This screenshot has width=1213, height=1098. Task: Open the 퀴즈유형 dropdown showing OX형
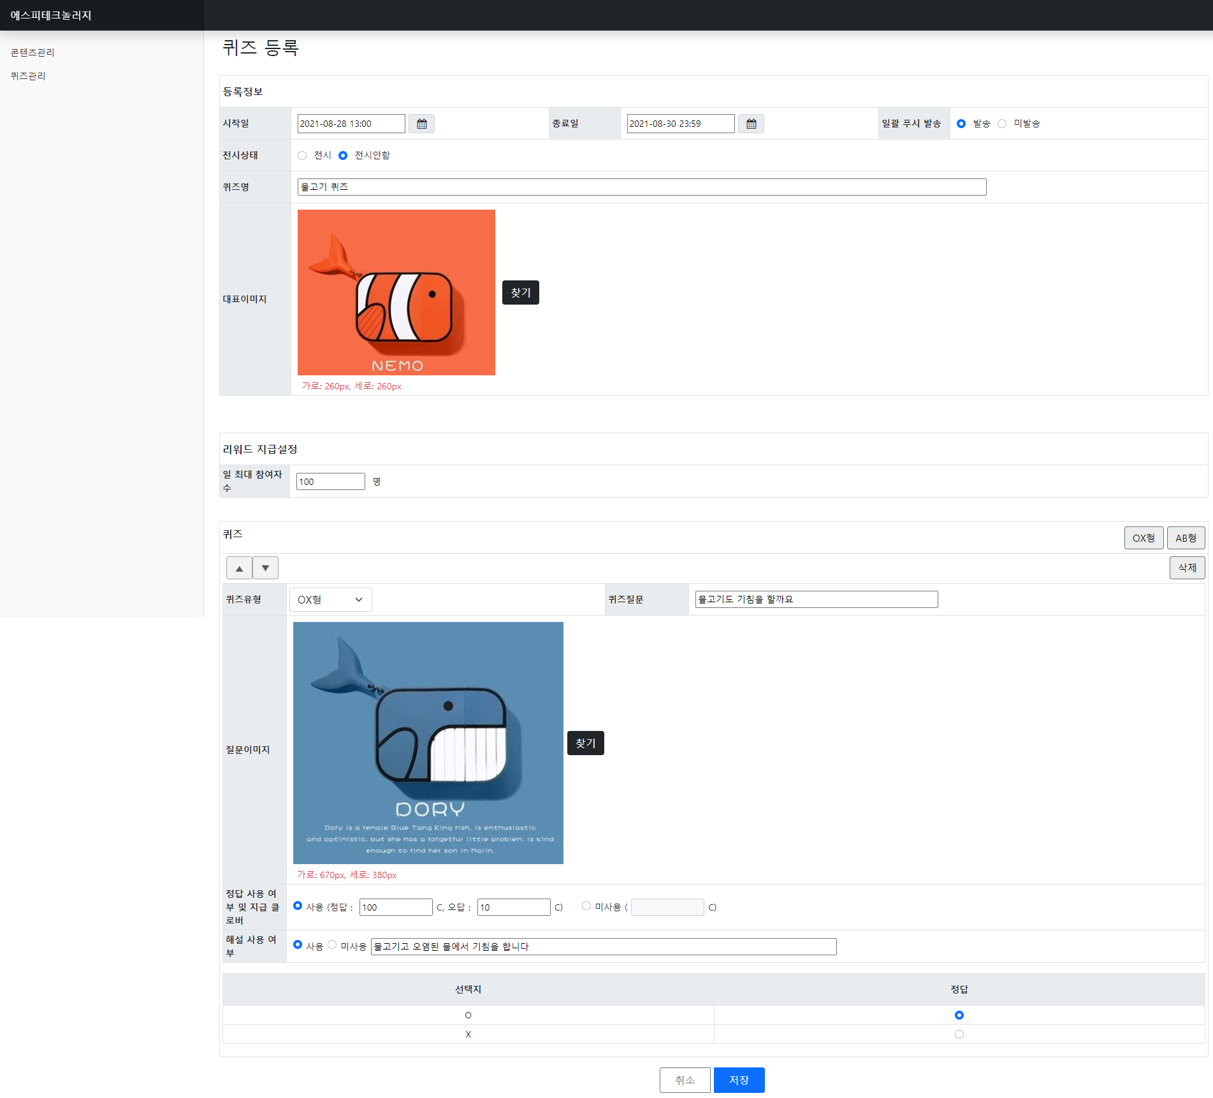[x=330, y=599]
